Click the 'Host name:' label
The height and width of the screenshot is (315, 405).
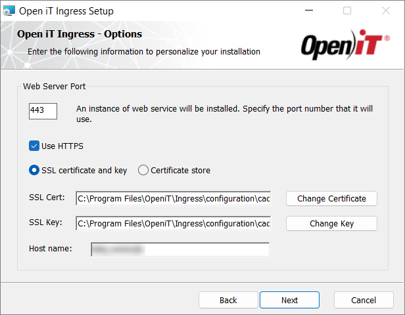point(51,249)
